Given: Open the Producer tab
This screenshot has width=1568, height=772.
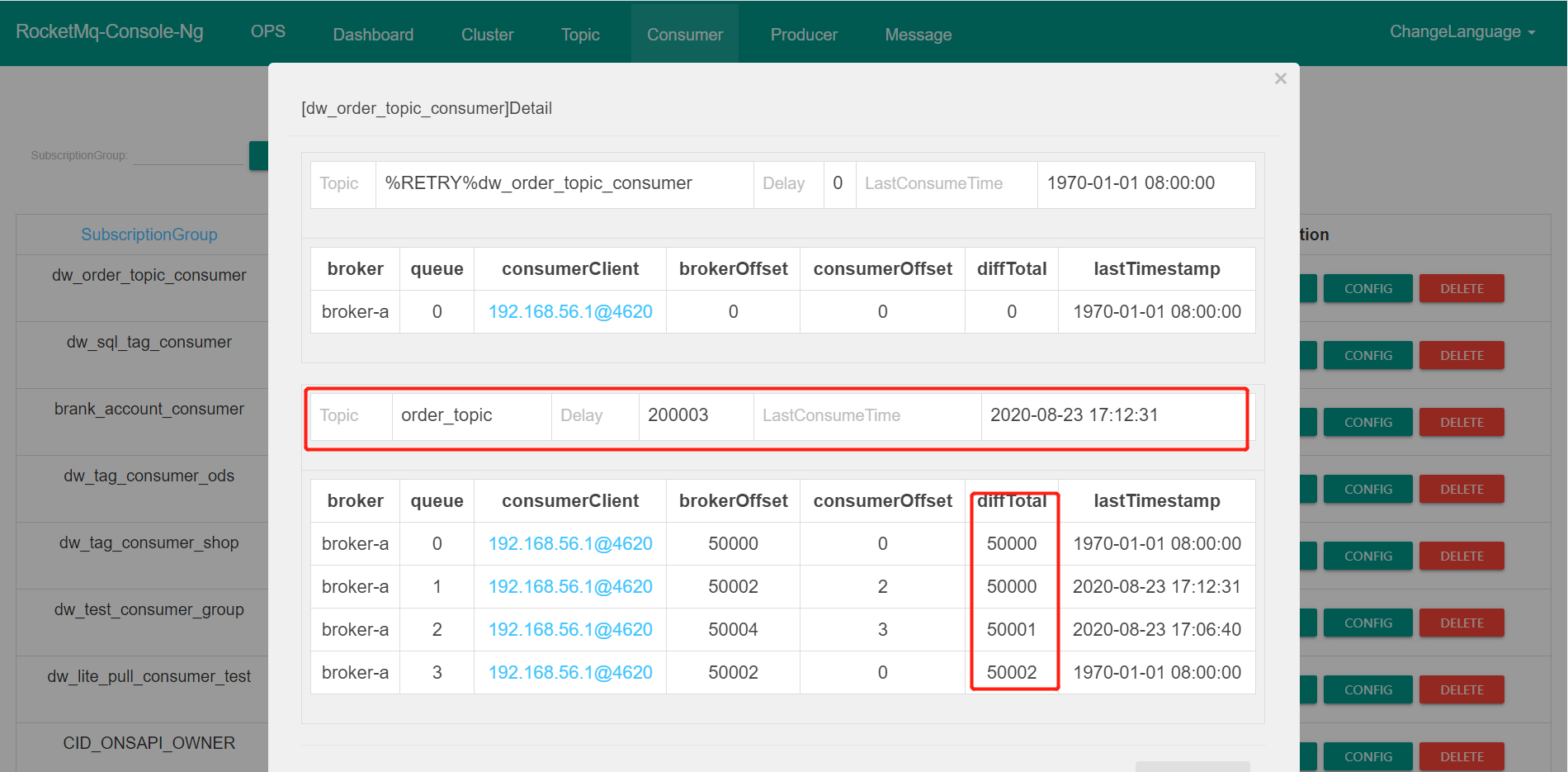Looking at the screenshot, I should (803, 35).
